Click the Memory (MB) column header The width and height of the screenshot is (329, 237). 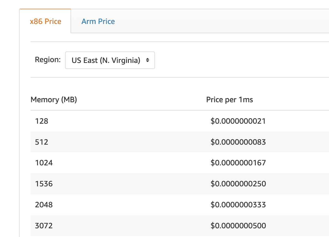pos(54,100)
